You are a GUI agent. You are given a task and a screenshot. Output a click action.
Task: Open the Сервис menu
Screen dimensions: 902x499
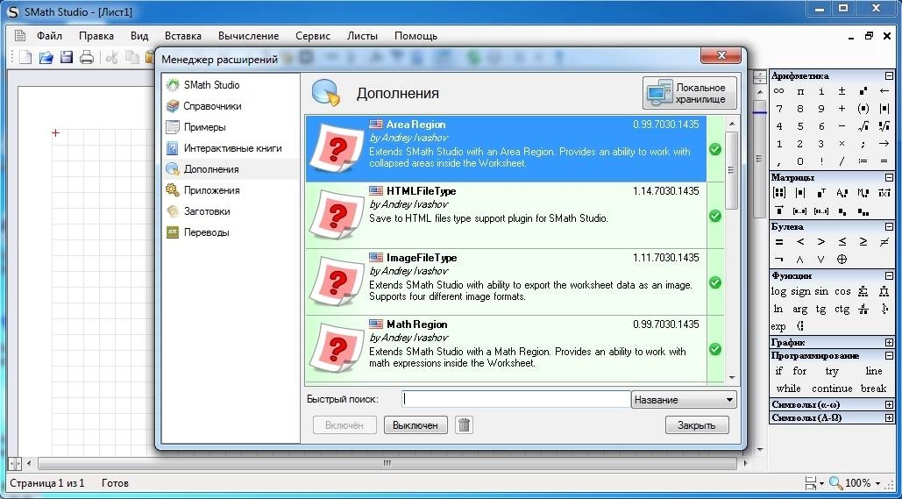313,36
